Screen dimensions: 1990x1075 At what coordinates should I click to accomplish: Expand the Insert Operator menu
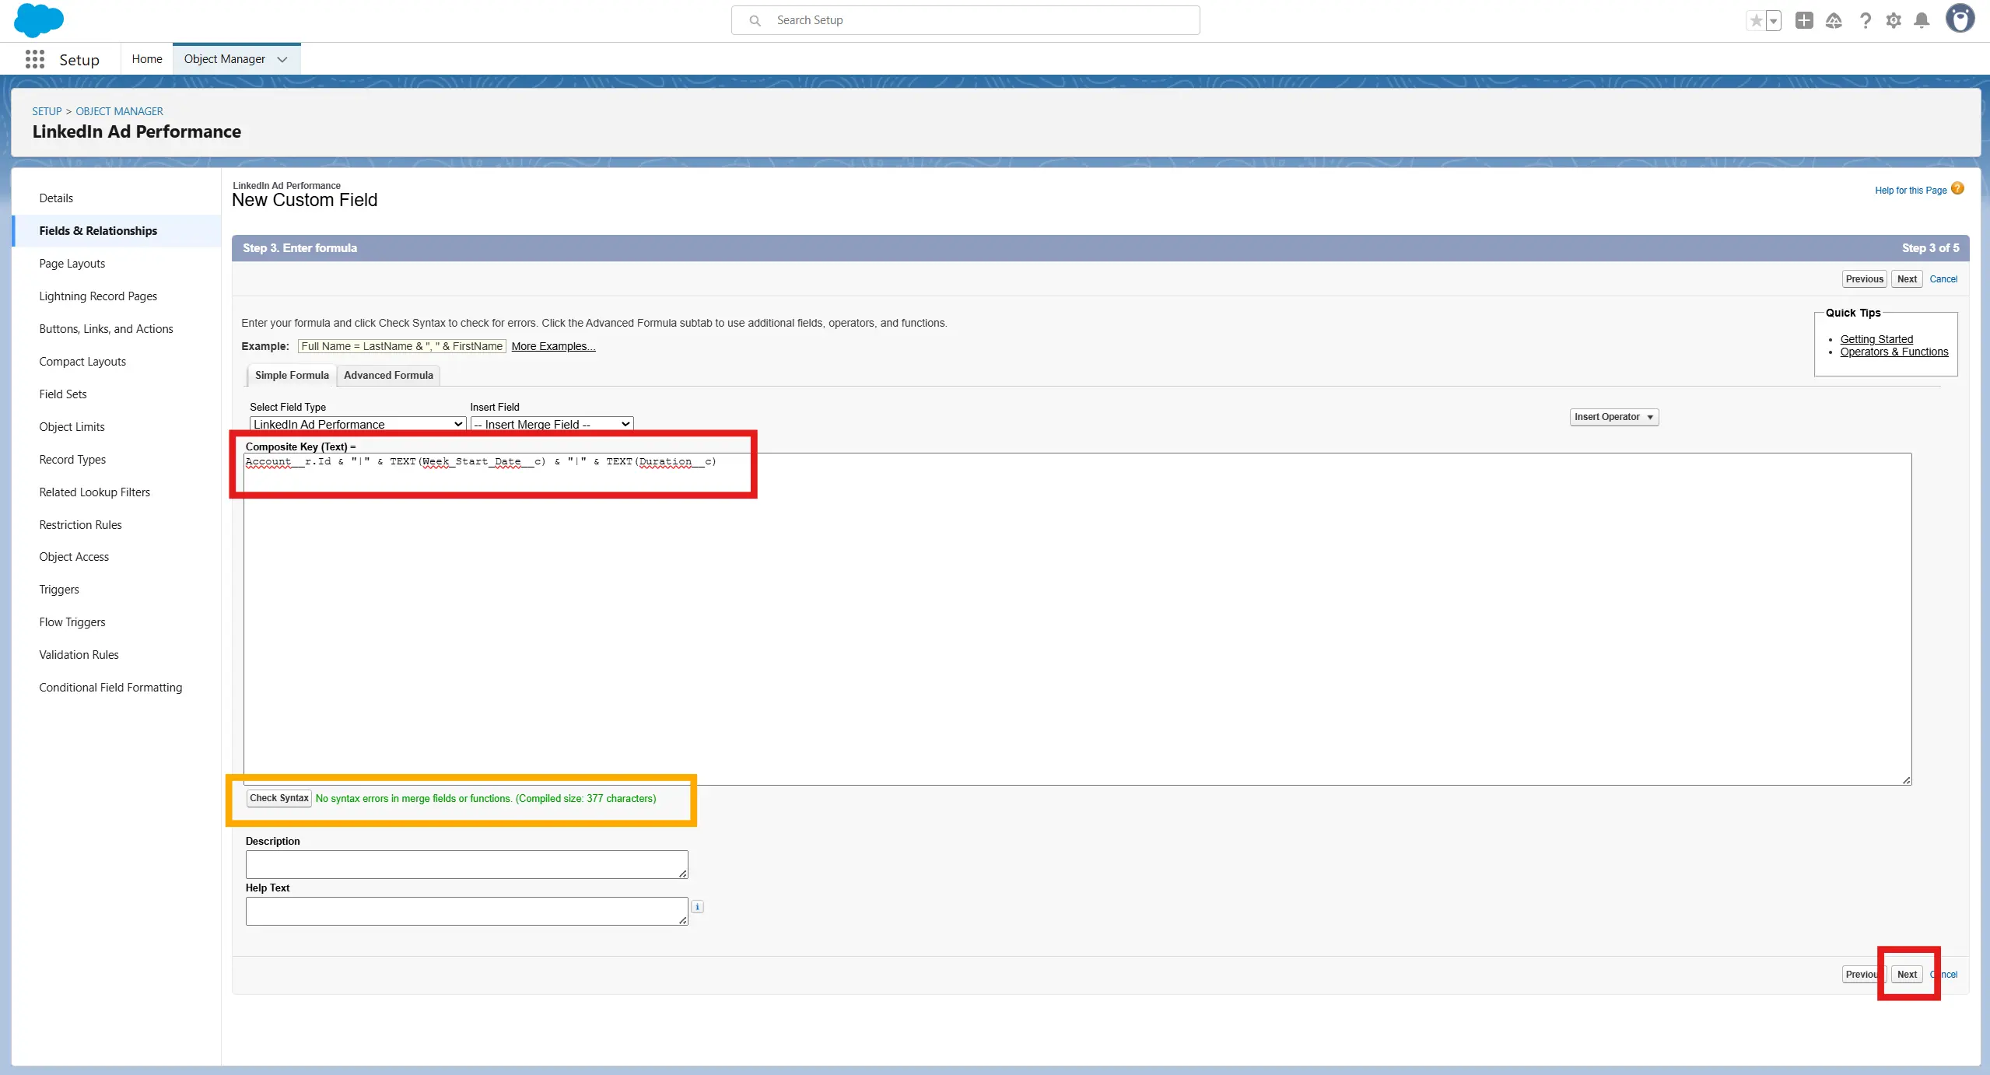coord(1613,417)
